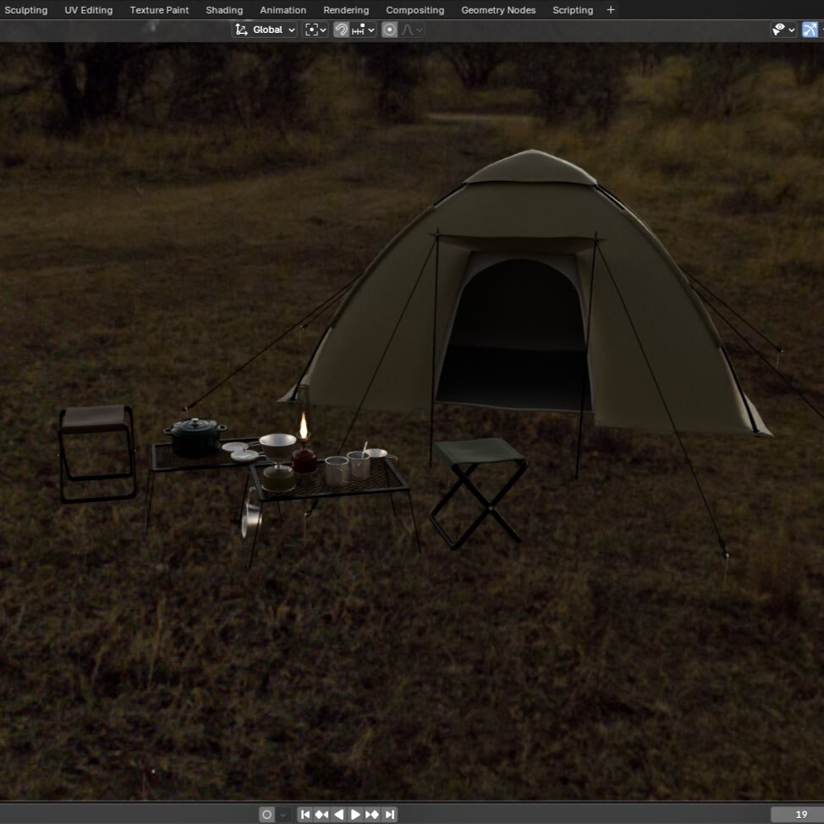Jump to the previous keyframe
The width and height of the screenshot is (824, 824).
(x=321, y=815)
